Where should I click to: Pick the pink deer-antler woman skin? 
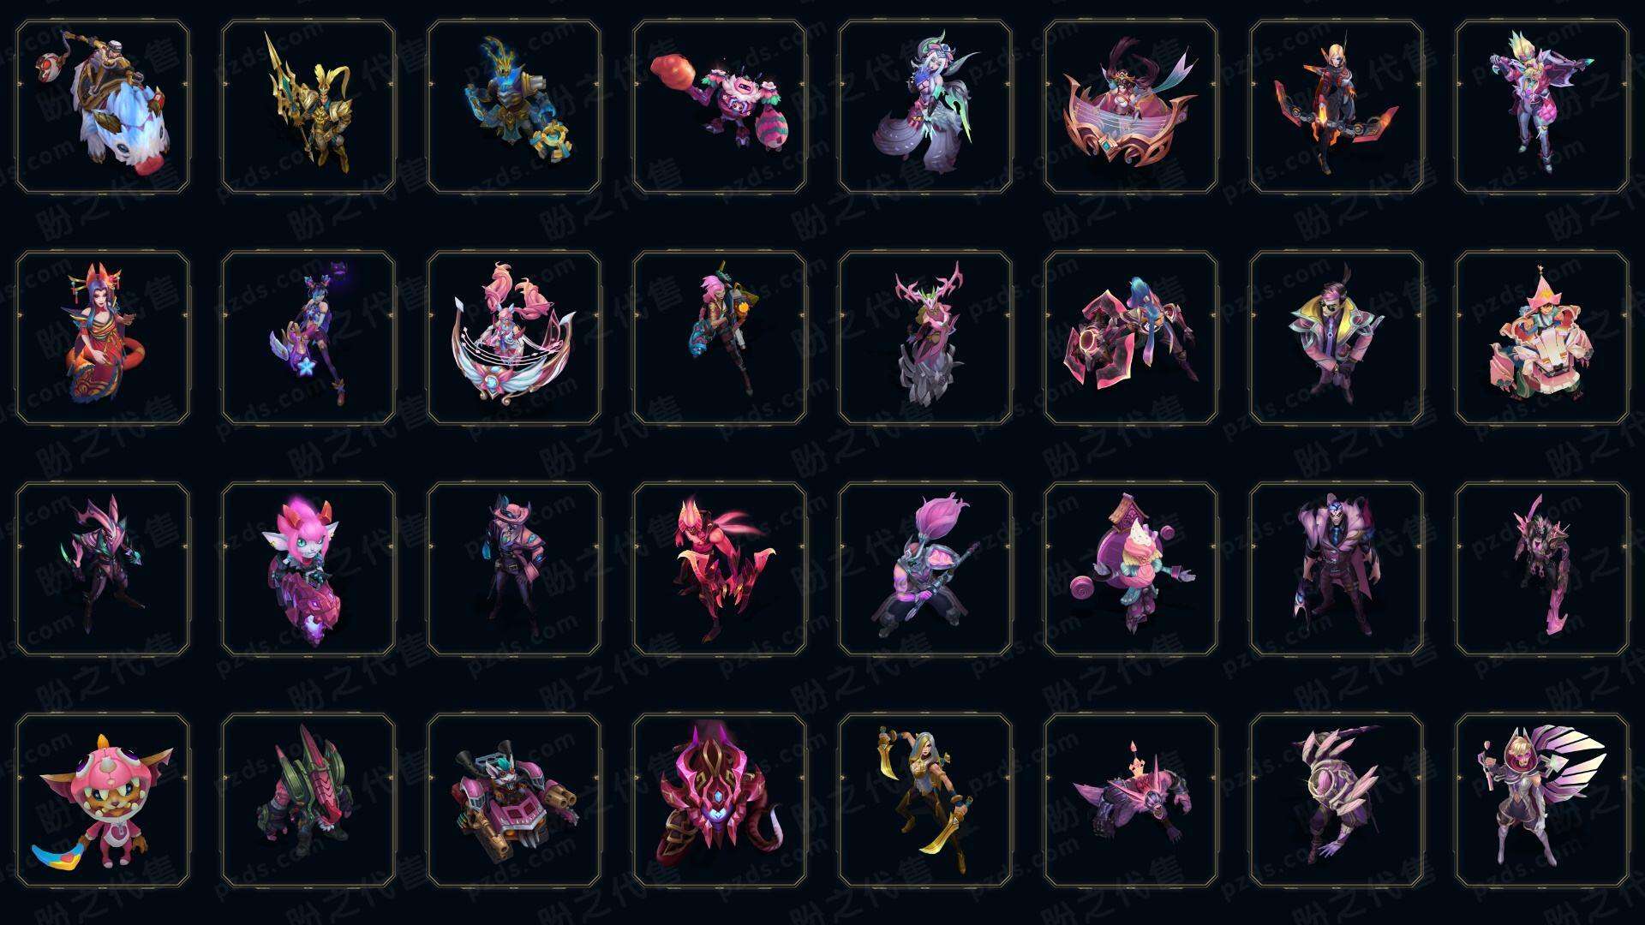pyautogui.click(x=925, y=337)
